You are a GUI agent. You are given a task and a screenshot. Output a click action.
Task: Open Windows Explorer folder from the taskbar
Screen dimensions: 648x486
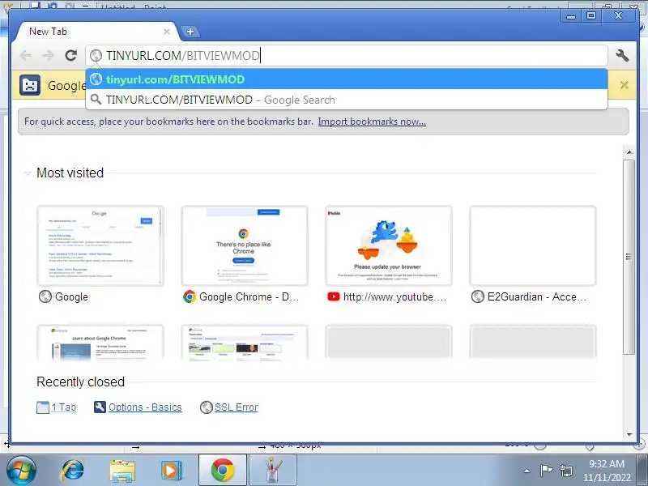pyautogui.click(x=122, y=471)
